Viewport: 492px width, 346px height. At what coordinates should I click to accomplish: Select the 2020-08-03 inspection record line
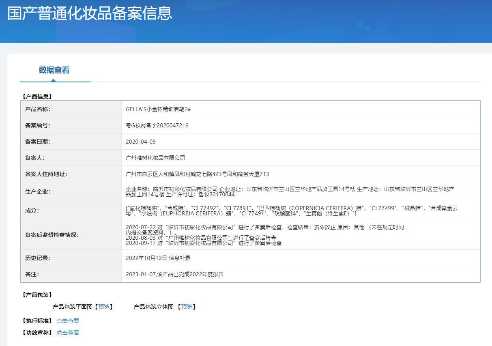point(201,238)
